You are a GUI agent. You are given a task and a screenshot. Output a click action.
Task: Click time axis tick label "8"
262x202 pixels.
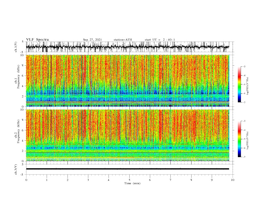[191, 180]
